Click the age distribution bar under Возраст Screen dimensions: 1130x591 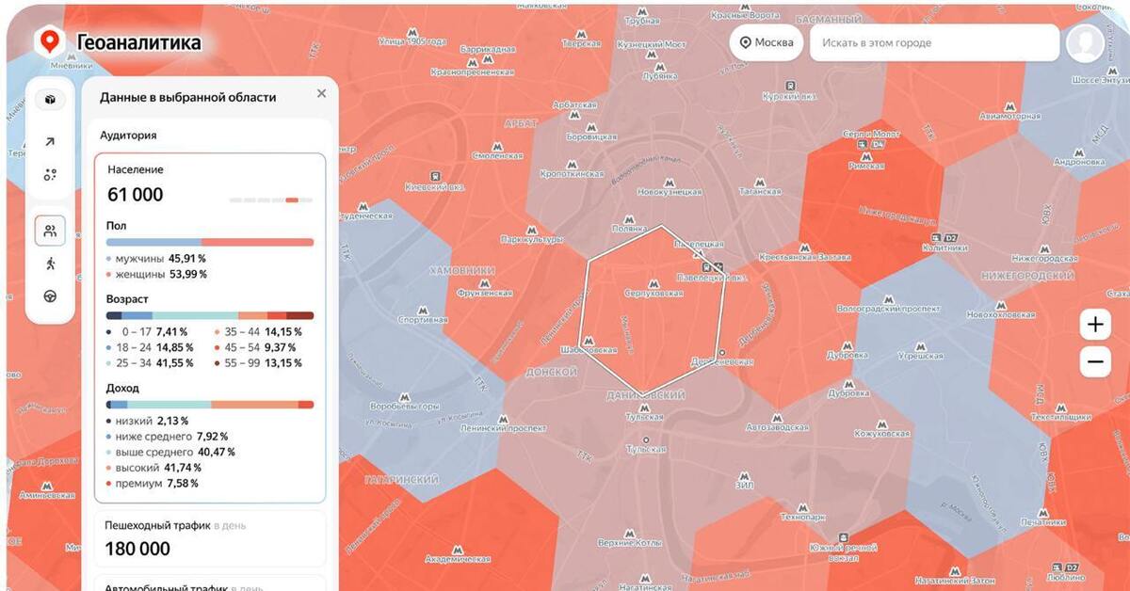click(210, 315)
